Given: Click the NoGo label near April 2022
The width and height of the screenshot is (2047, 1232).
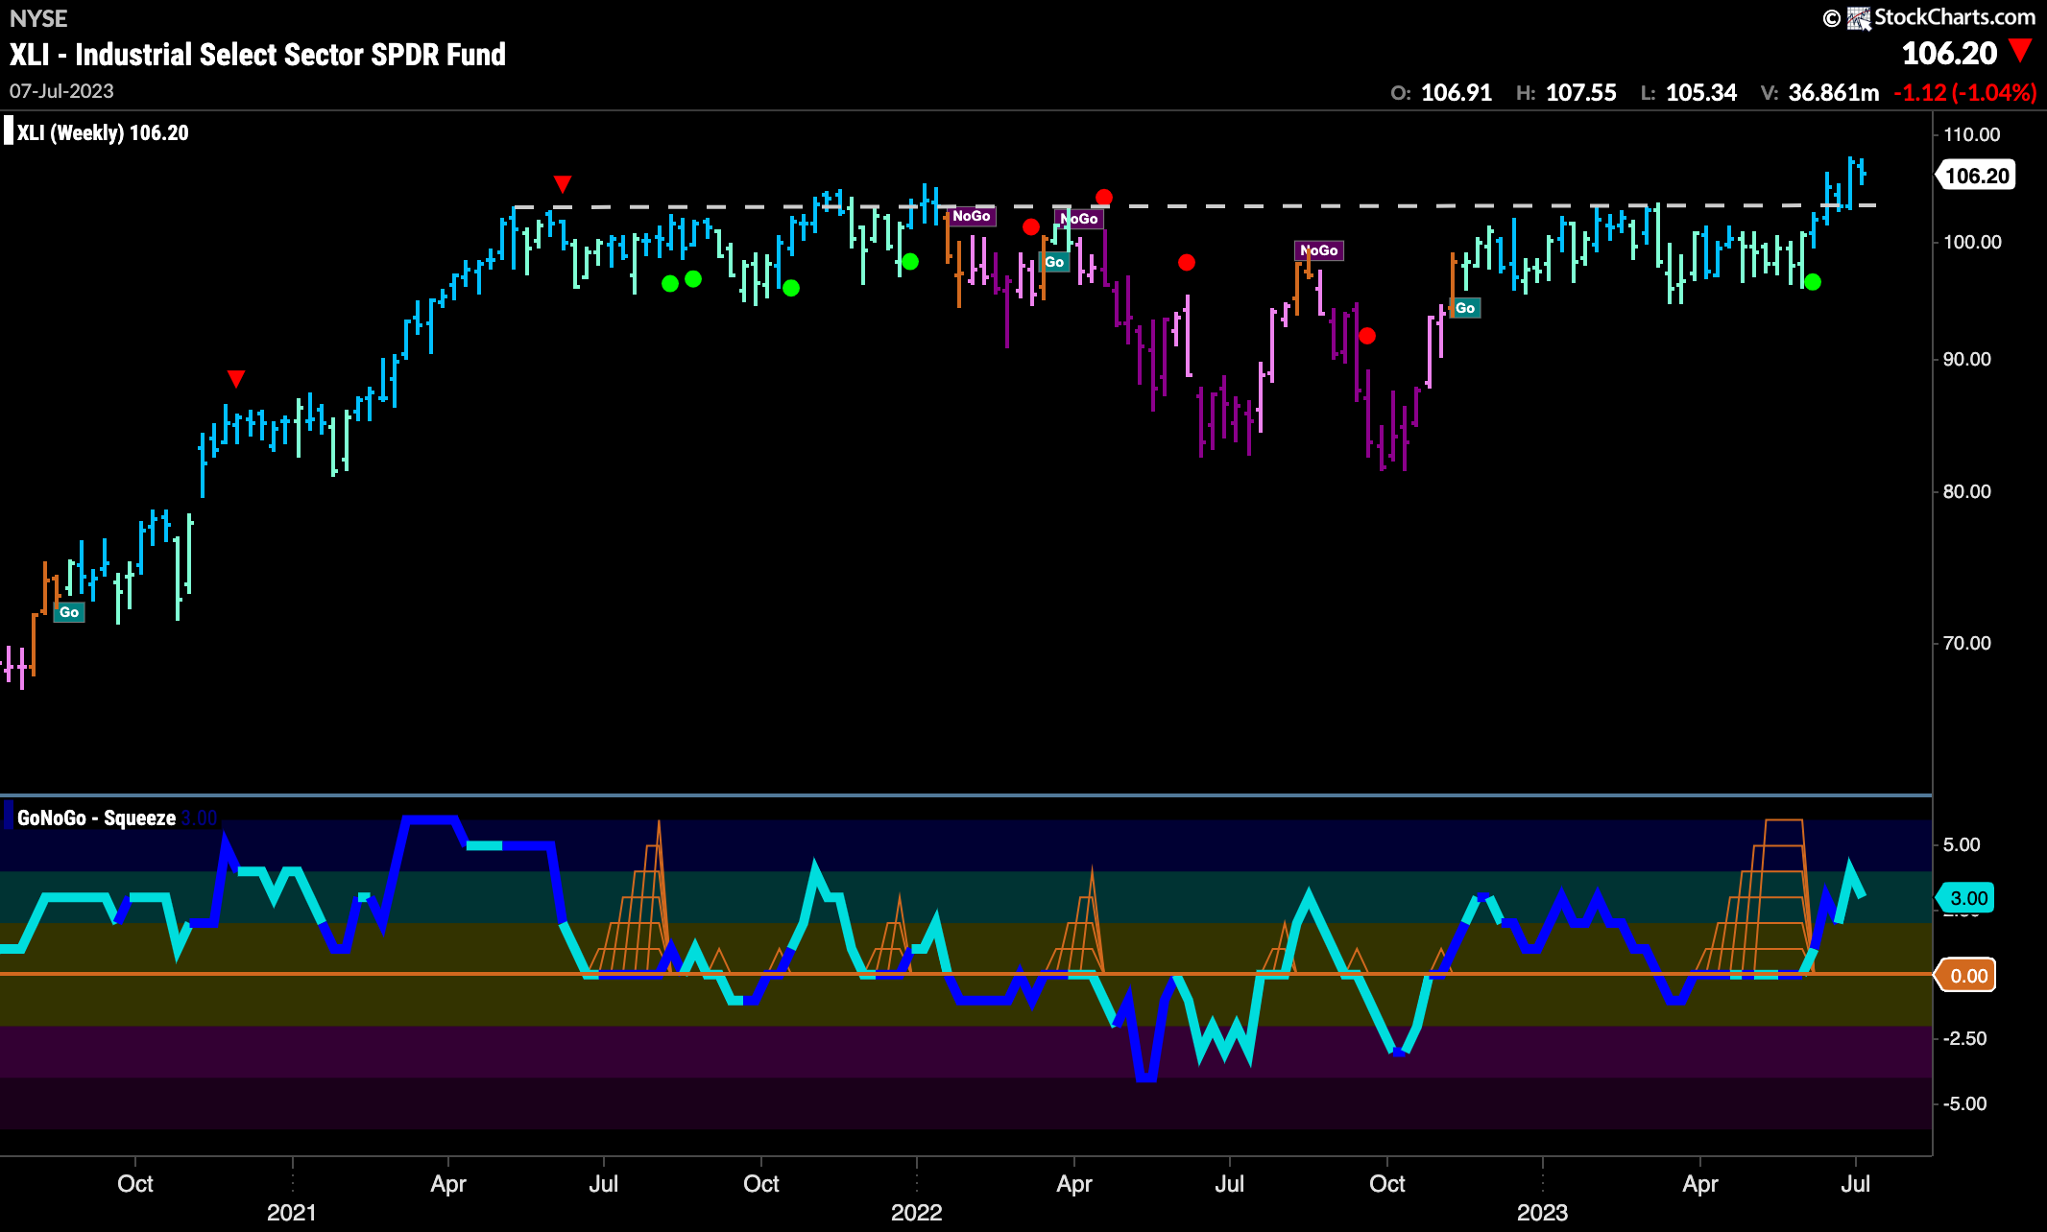Looking at the screenshot, I should click(x=1080, y=219).
